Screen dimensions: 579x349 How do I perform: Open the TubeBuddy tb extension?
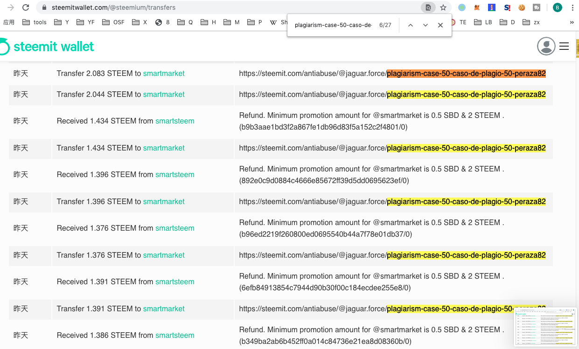tap(537, 7)
